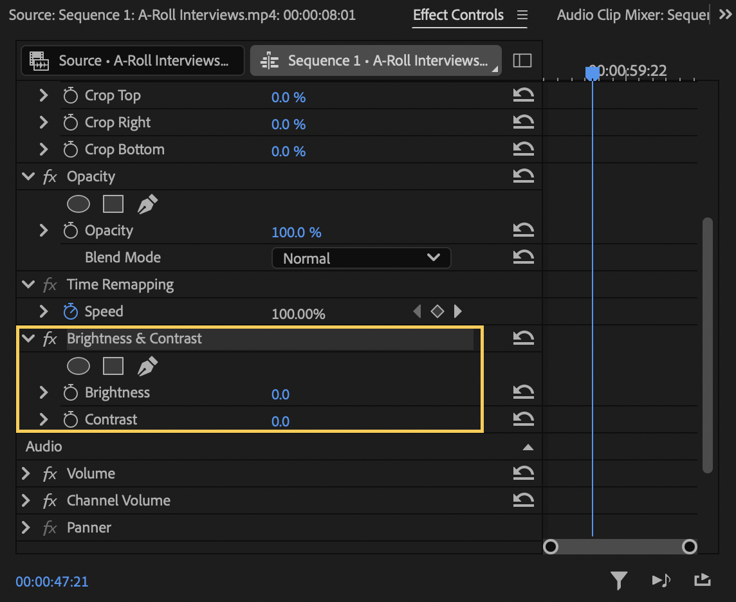Collapse the Brightness & Contrast effect
Viewport: 736px width, 602px height.
pyautogui.click(x=28, y=338)
